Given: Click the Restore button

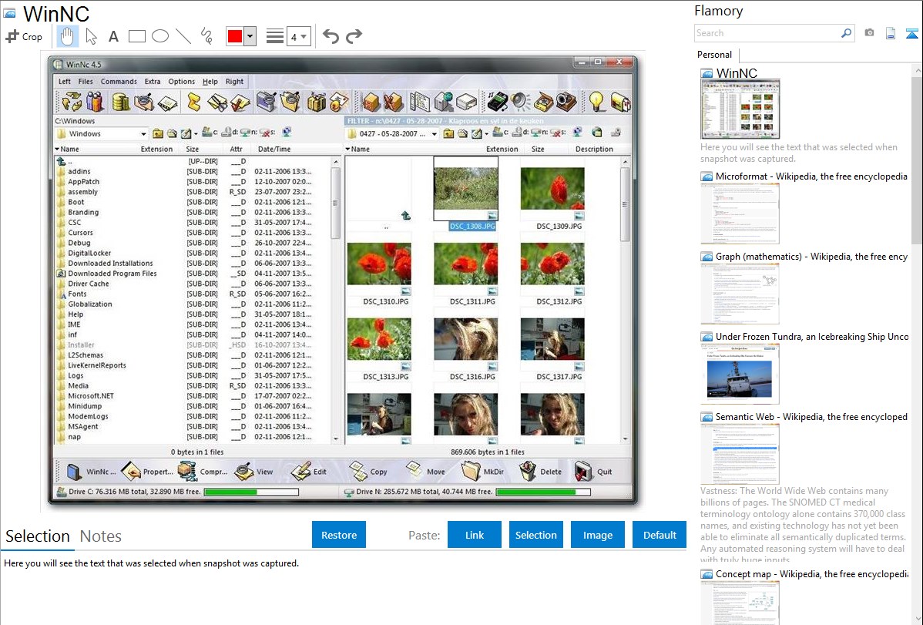Looking at the screenshot, I should coord(339,535).
